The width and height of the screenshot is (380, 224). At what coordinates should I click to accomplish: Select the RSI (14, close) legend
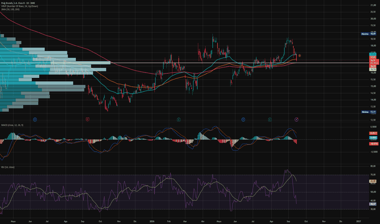pos(8,167)
